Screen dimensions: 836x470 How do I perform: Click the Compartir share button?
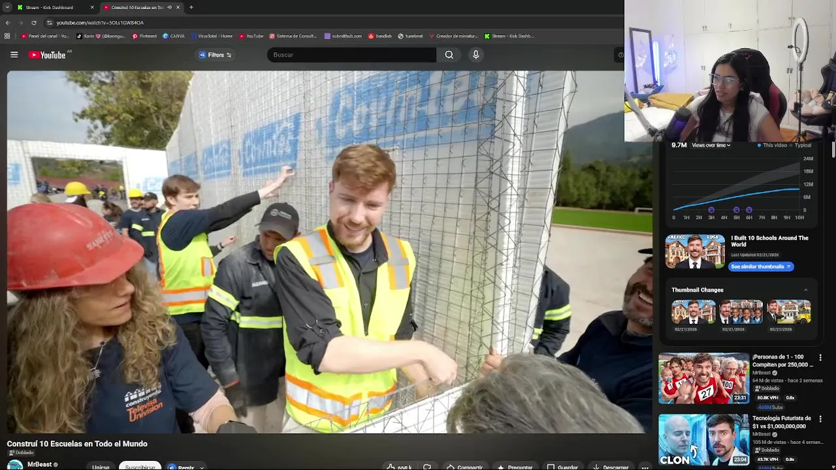point(465,467)
